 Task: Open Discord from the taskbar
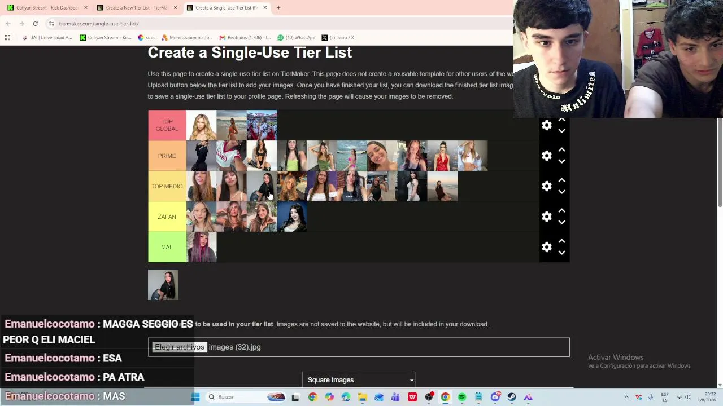point(495,397)
